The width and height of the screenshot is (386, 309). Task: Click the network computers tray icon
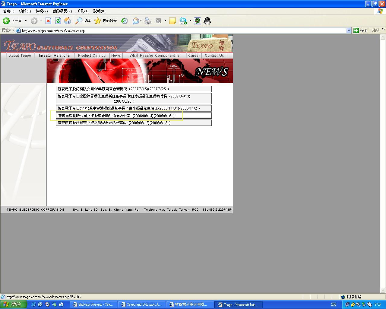coord(347,304)
